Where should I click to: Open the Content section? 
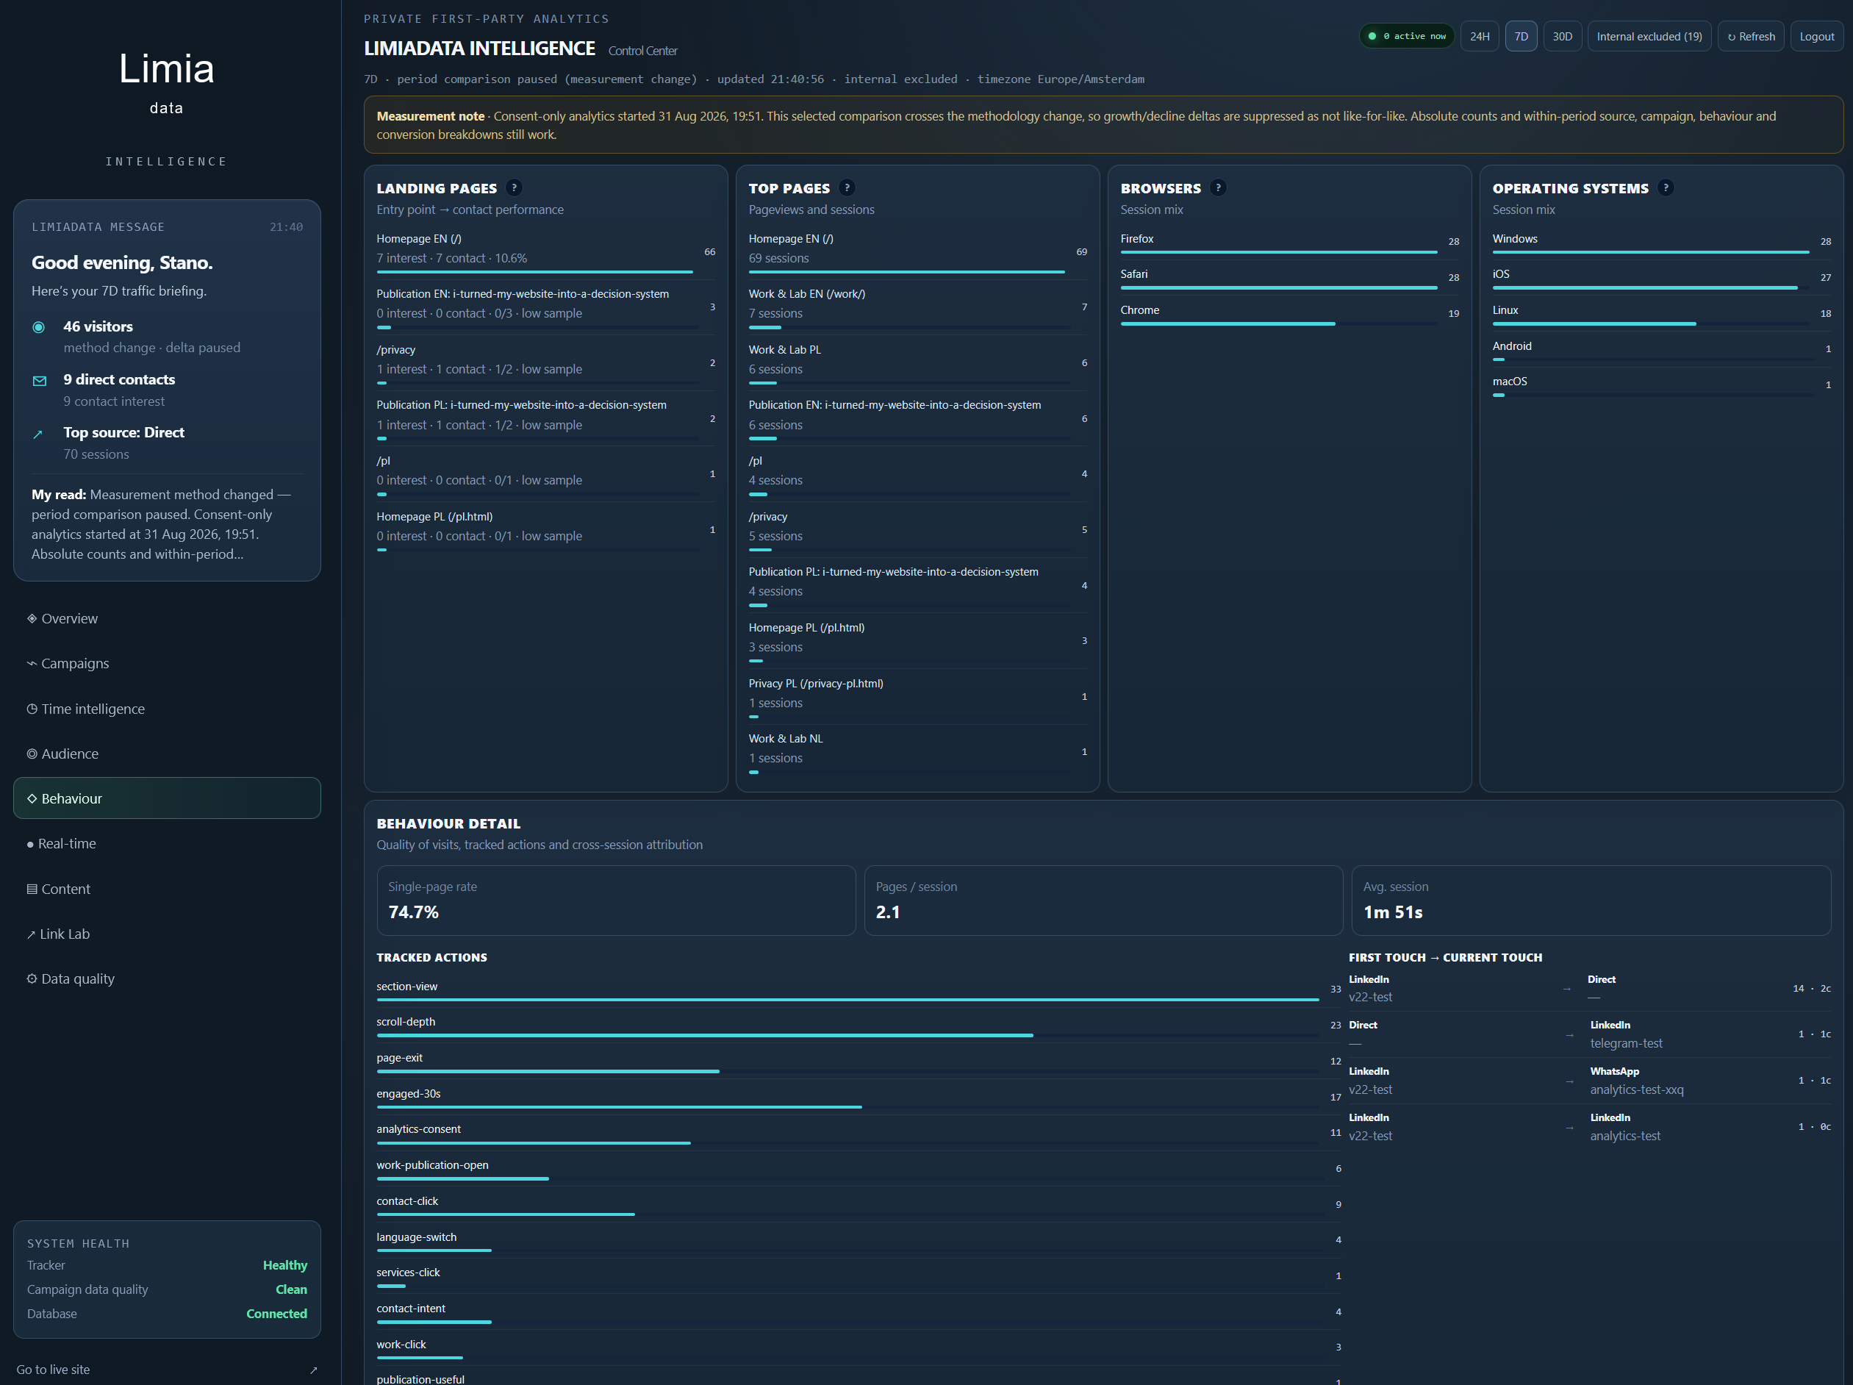pos(167,889)
